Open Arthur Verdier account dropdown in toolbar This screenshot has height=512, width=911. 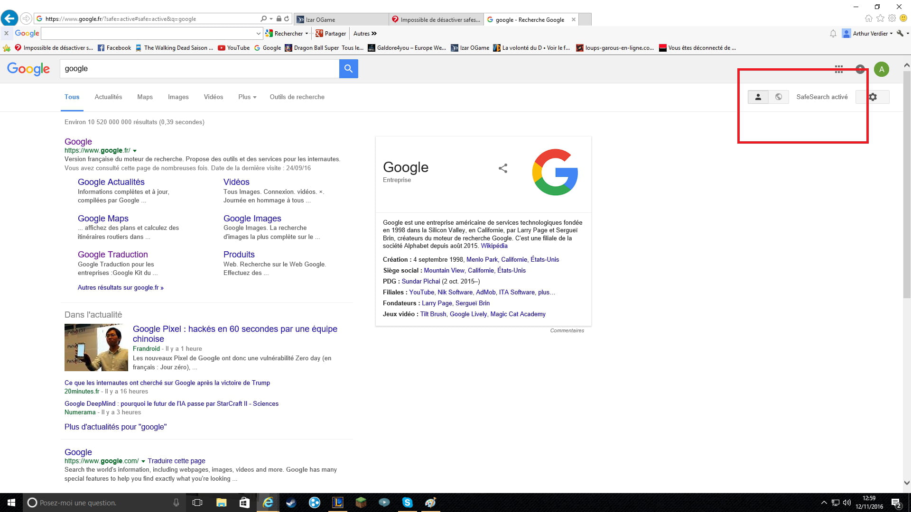tap(872, 33)
